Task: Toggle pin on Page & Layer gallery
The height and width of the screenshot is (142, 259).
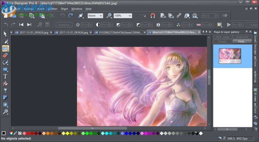Action: point(246,32)
